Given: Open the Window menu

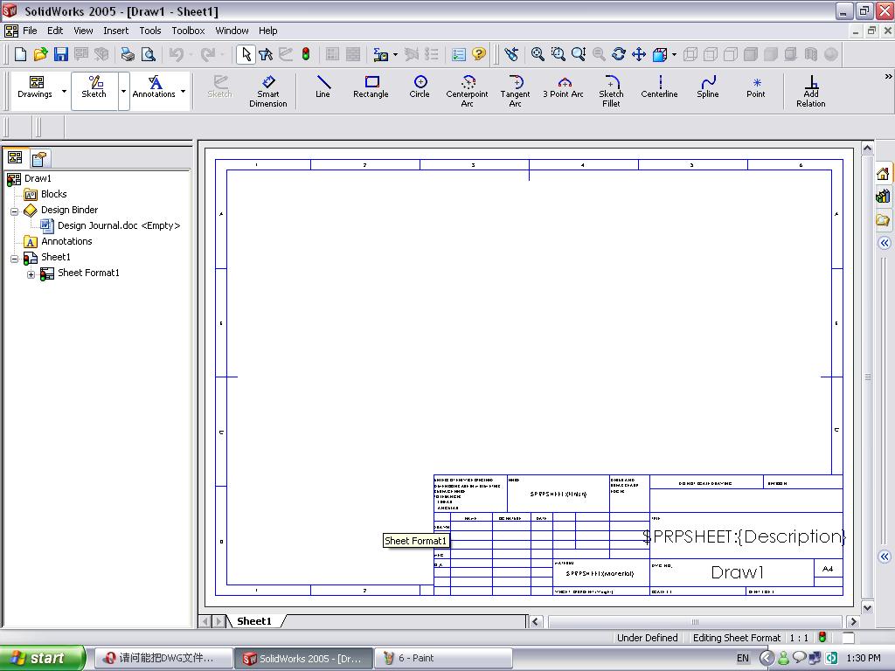Looking at the screenshot, I should 232,31.
